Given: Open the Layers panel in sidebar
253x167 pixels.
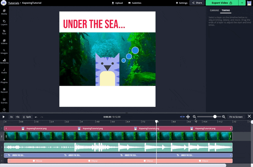Looking at the screenshot, I should tap(4, 22).
